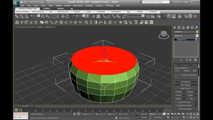Click the teapot Render Production icon

click(x=195, y=16)
